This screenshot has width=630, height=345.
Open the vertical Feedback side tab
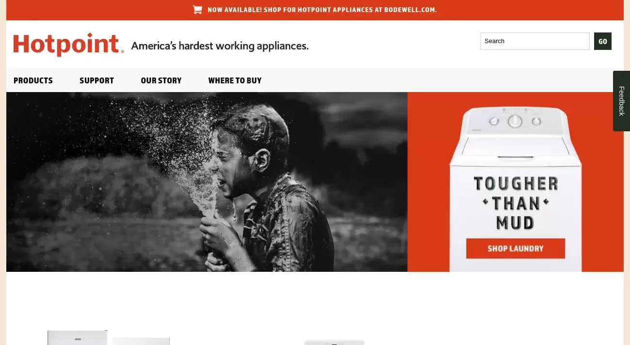(x=621, y=101)
